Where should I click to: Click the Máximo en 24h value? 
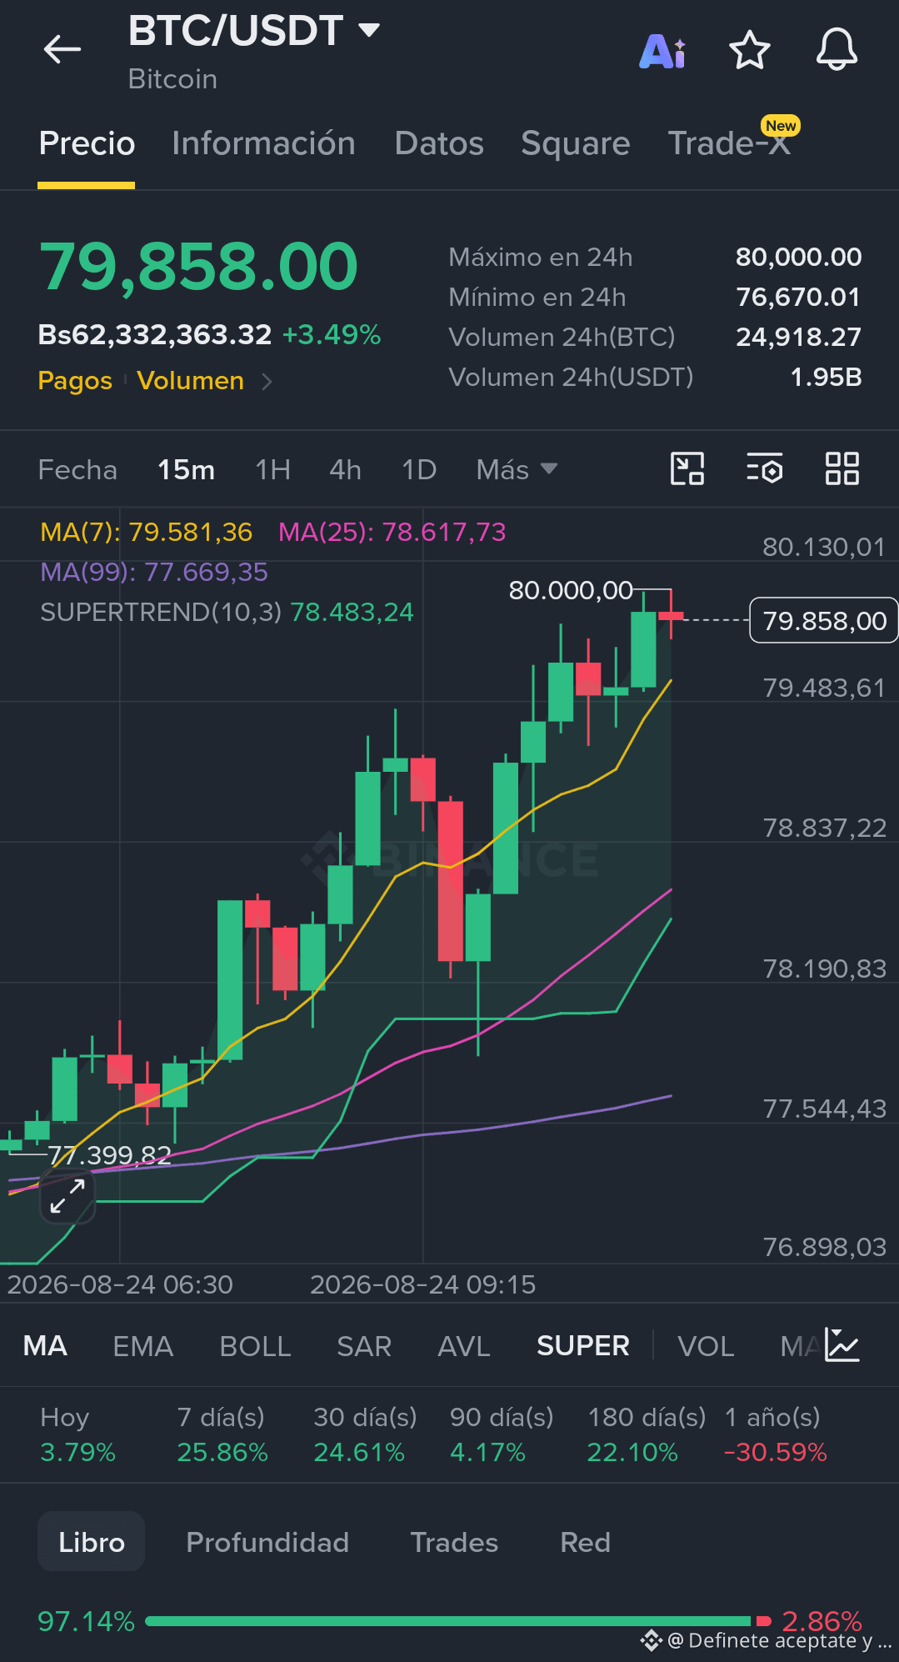(798, 257)
